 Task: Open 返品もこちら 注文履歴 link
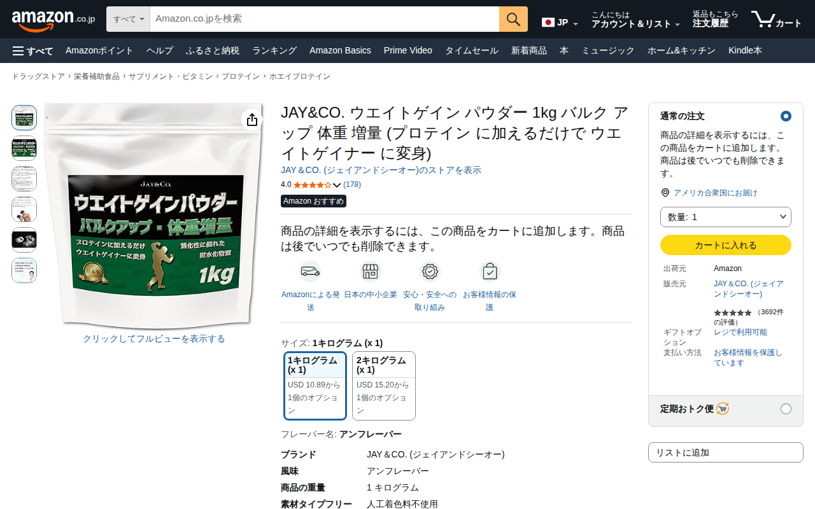point(716,19)
